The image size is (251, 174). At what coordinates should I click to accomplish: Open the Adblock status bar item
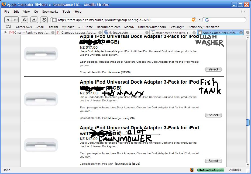[235, 170]
